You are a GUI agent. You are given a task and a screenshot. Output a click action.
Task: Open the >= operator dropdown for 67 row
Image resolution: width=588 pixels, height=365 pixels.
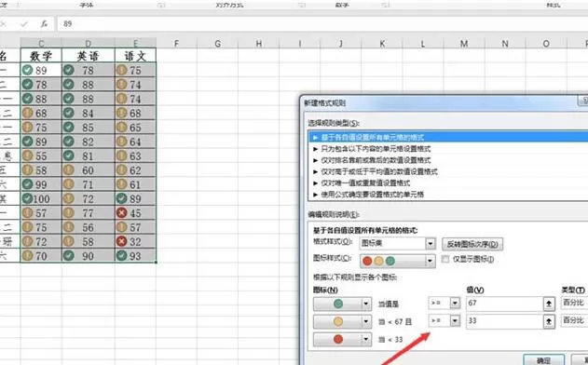click(455, 303)
